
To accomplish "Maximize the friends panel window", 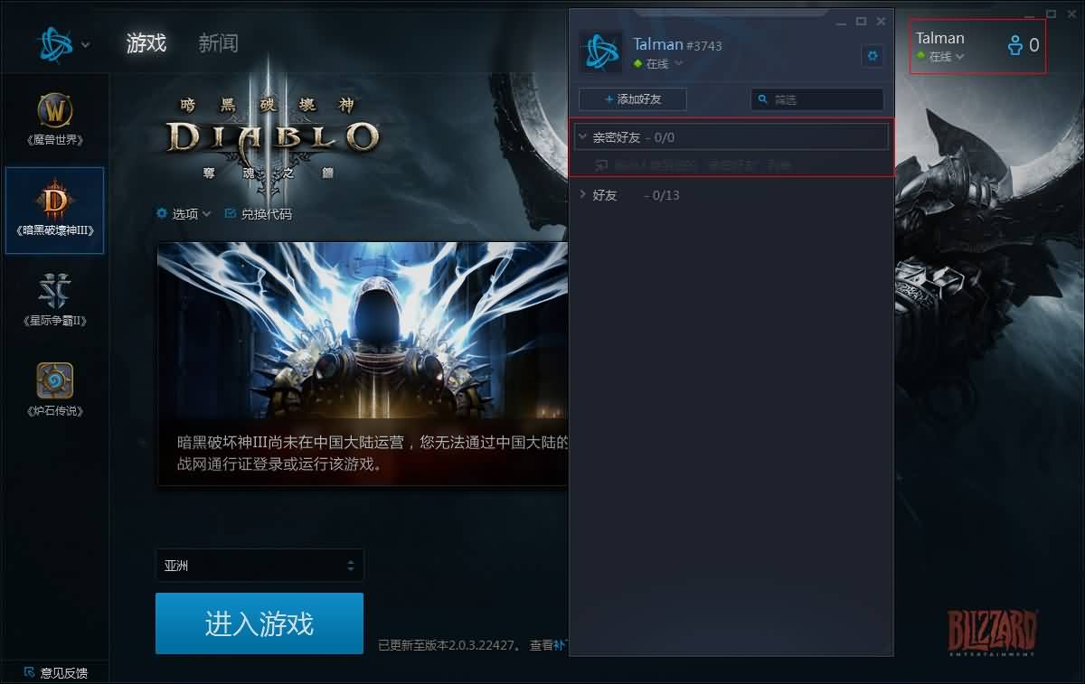I will click(861, 21).
